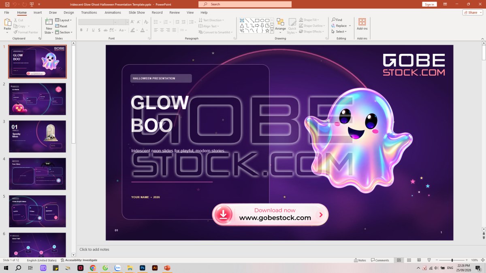Click the GLOW BOO title text
Screen dimensions: 486x273
(x=160, y=114)
